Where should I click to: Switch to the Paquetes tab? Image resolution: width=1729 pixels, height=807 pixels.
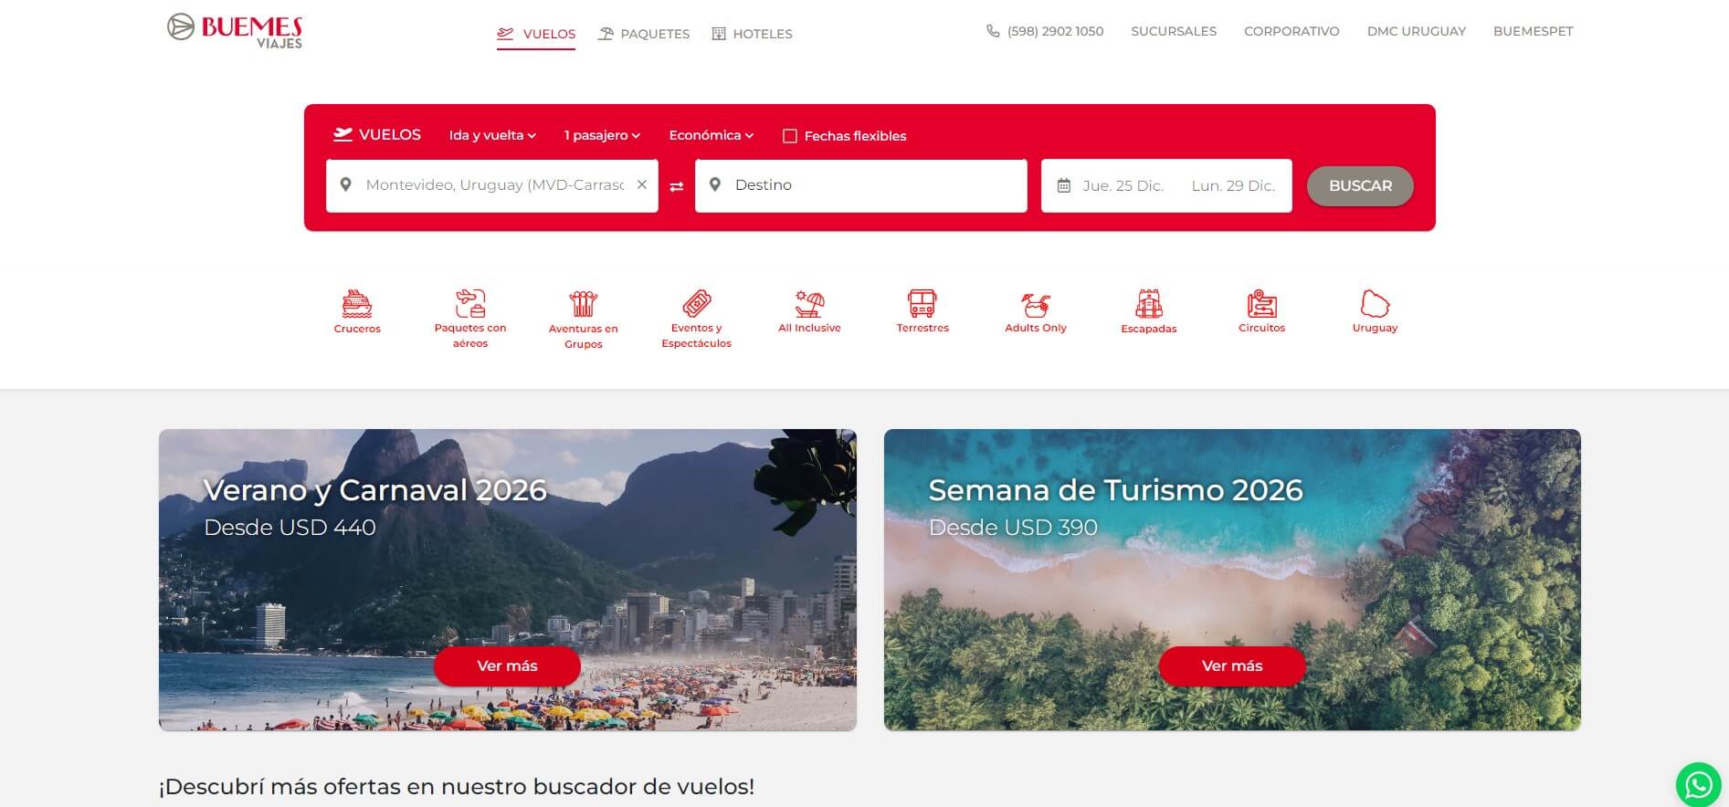click(x=644, y=34)
